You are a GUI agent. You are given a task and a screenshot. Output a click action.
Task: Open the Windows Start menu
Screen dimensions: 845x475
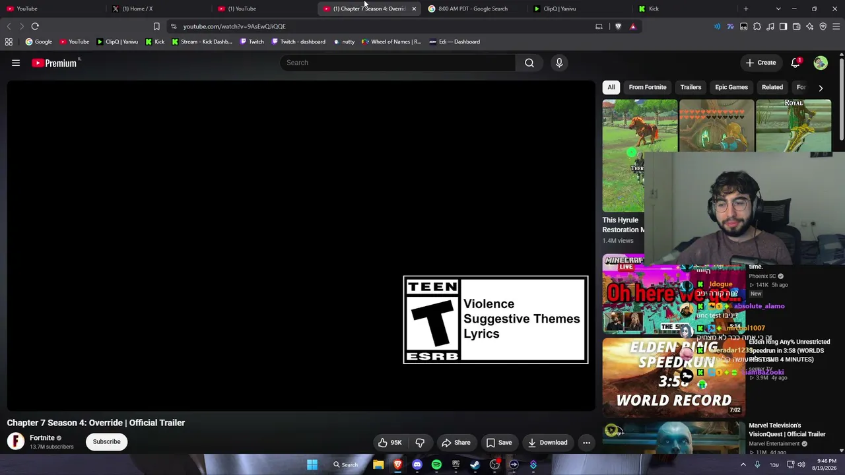(x=312, y=464)
